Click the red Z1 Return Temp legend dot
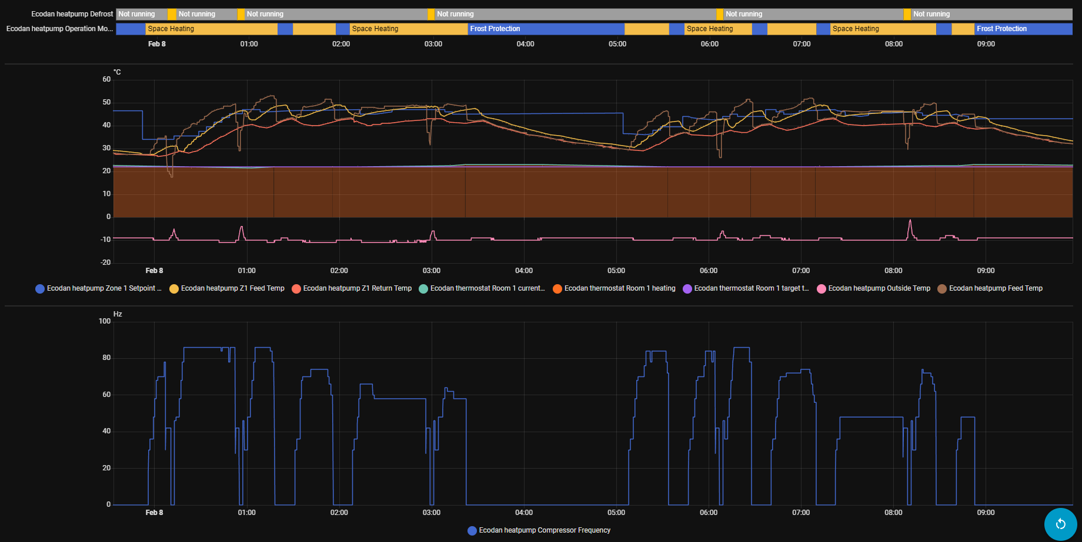 point(296,289)
